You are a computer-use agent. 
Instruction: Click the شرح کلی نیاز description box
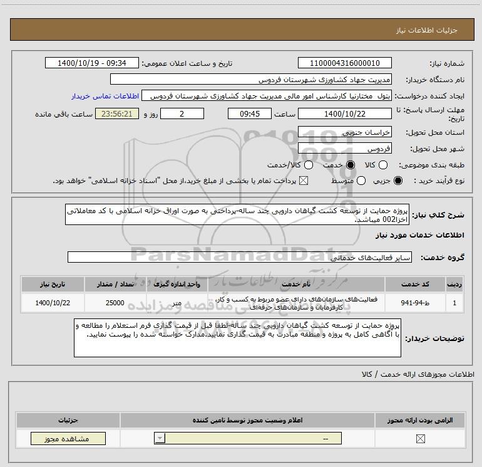(x=237, y=214)
